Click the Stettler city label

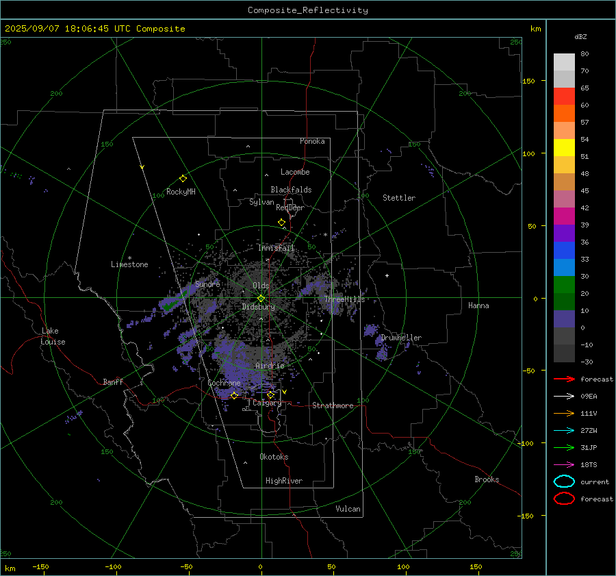click(399, 198)
